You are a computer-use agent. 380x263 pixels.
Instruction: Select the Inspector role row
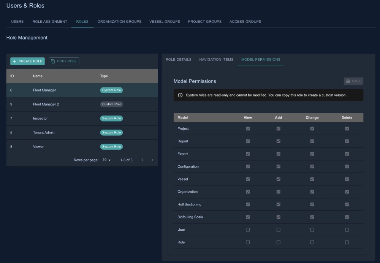tap(76, 118)
